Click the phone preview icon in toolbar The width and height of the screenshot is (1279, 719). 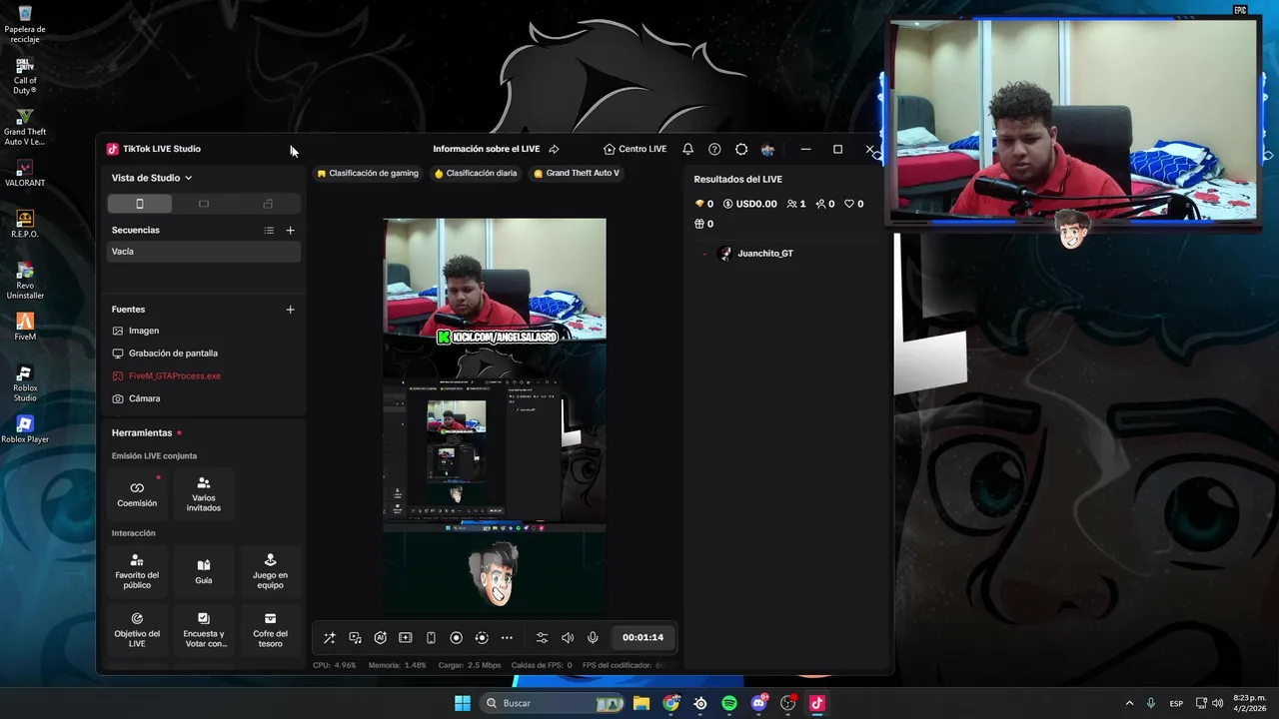(x=431, y=637)
